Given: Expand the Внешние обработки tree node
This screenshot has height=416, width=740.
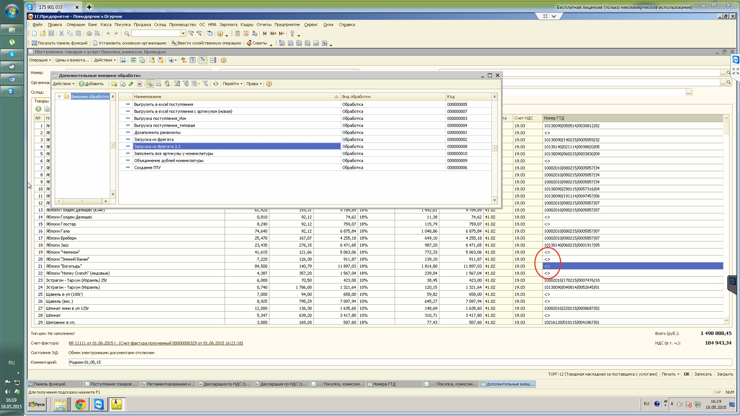Looking at the screenshot, I should pos(59,97).
